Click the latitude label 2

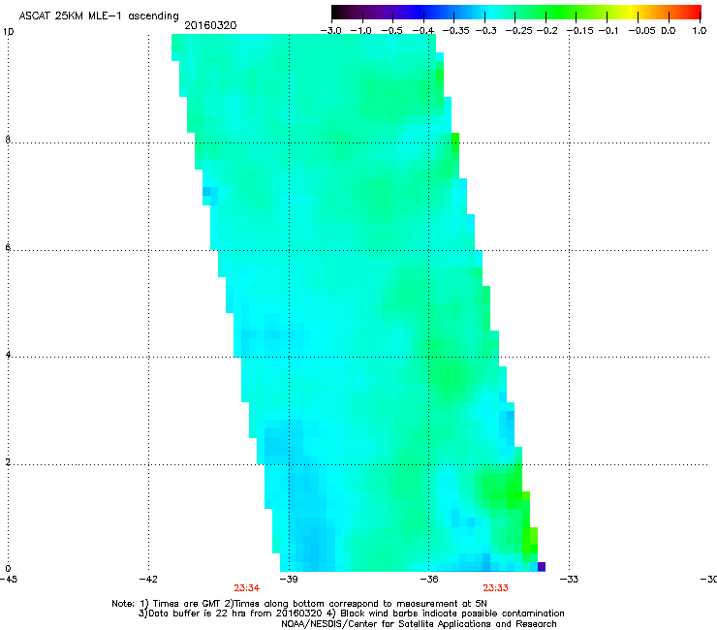[8, 461]
